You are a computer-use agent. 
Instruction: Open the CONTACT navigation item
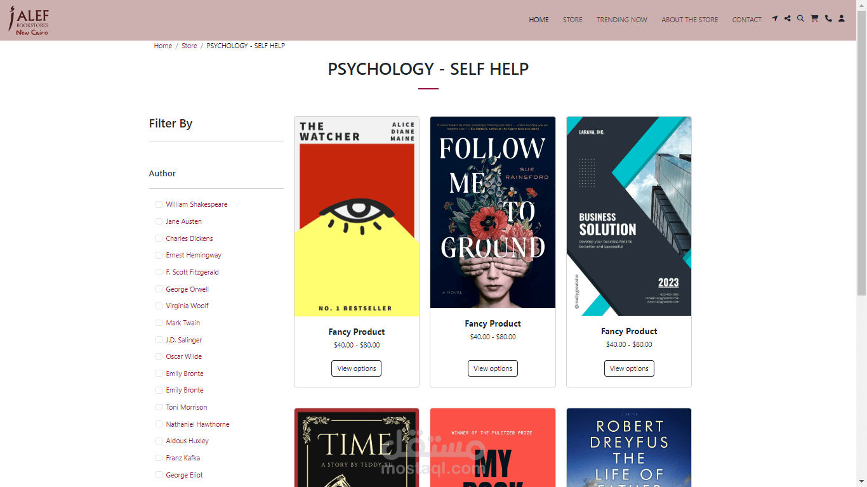tap(747, 20)
